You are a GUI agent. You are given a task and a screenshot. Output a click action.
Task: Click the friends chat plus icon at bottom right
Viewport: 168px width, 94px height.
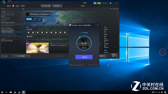coord(117,56)
